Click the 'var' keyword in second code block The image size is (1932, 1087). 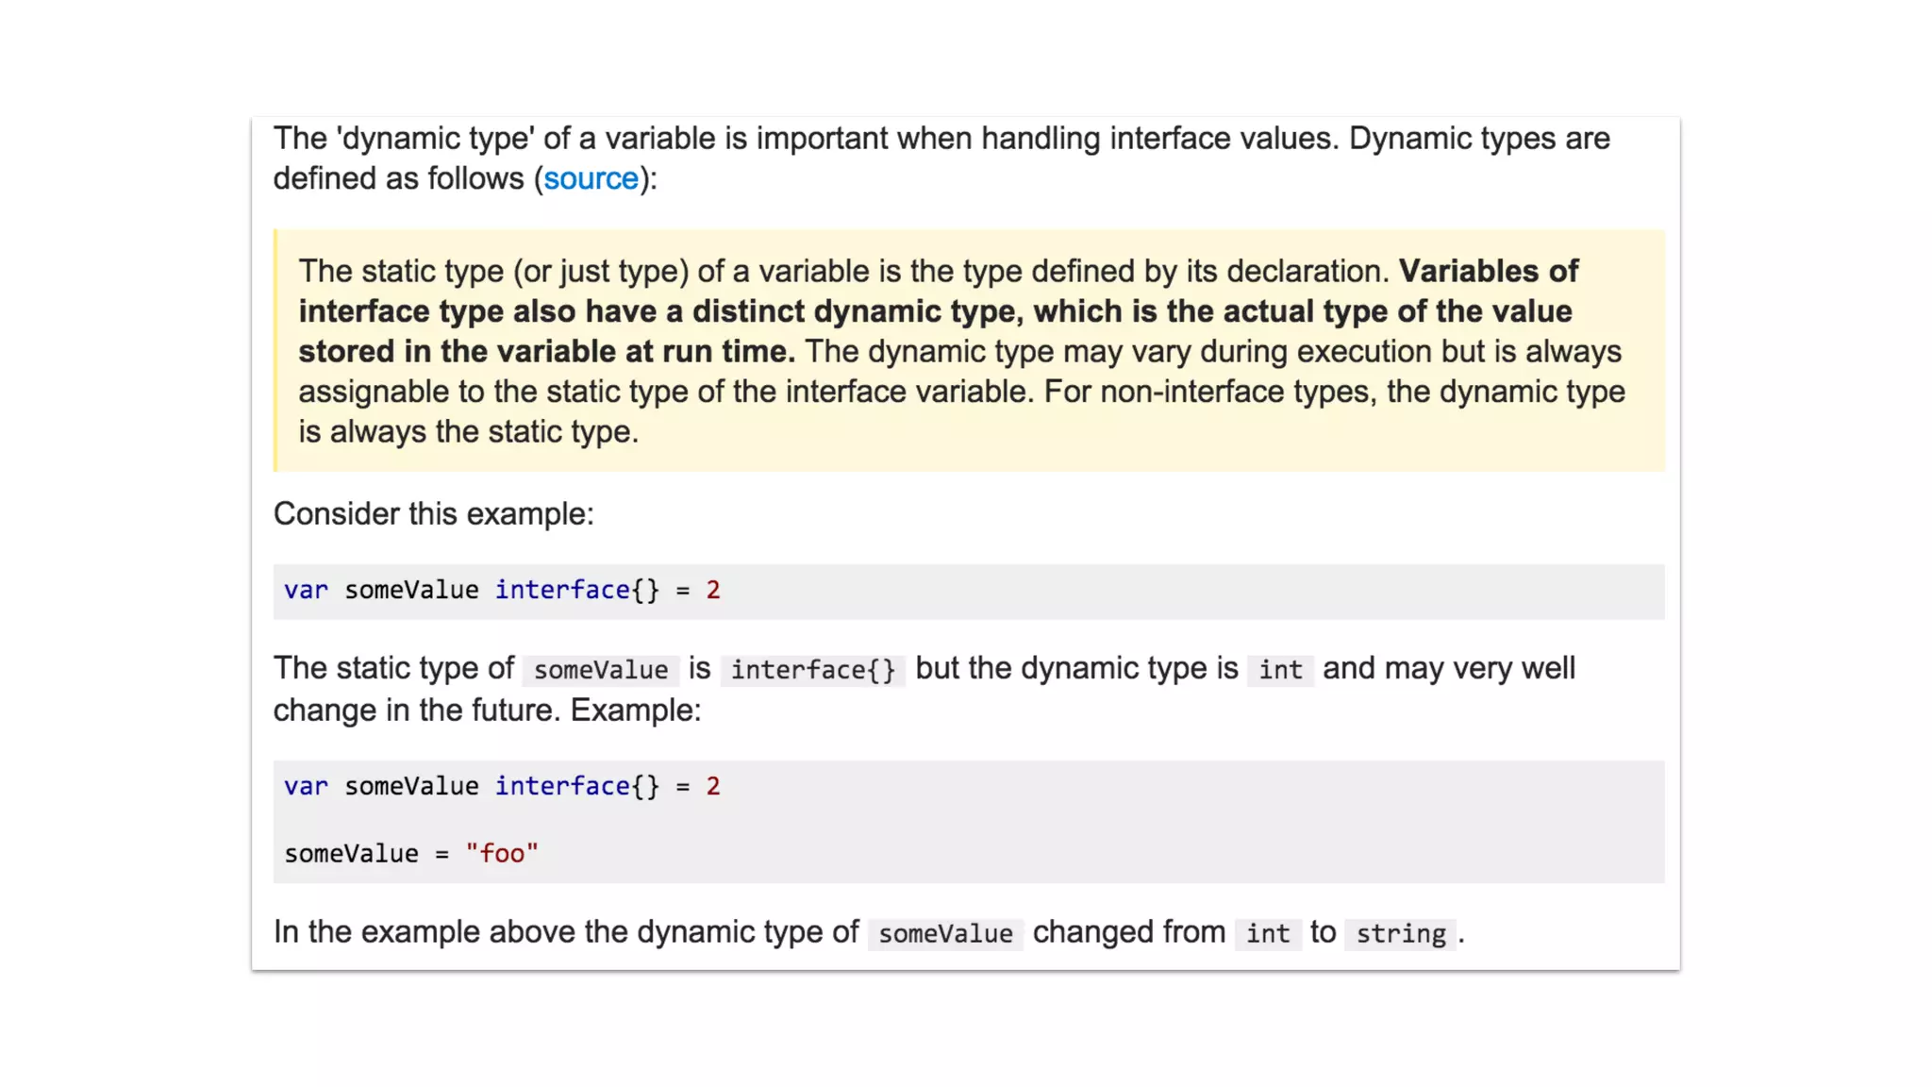[x=306, y=786]
